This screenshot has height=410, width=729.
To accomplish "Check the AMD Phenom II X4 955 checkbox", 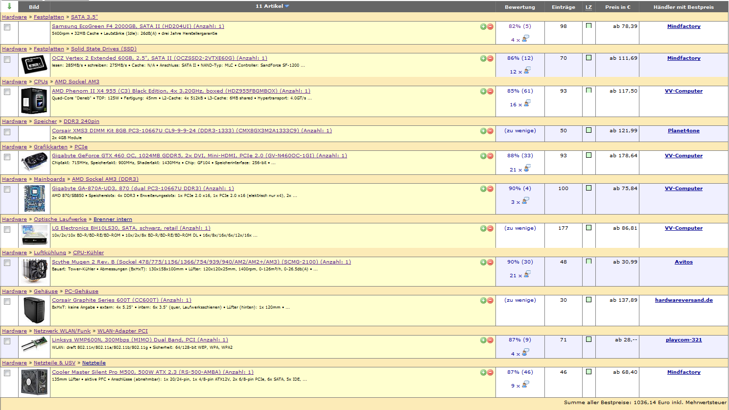I will pos(7,92).
